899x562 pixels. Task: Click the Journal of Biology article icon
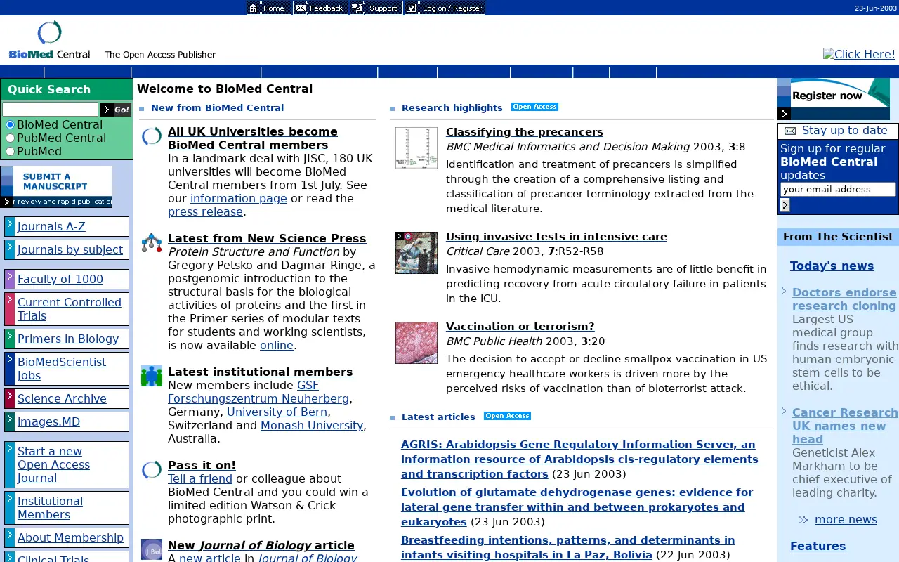pyautogui.click(x=152, y=549)
